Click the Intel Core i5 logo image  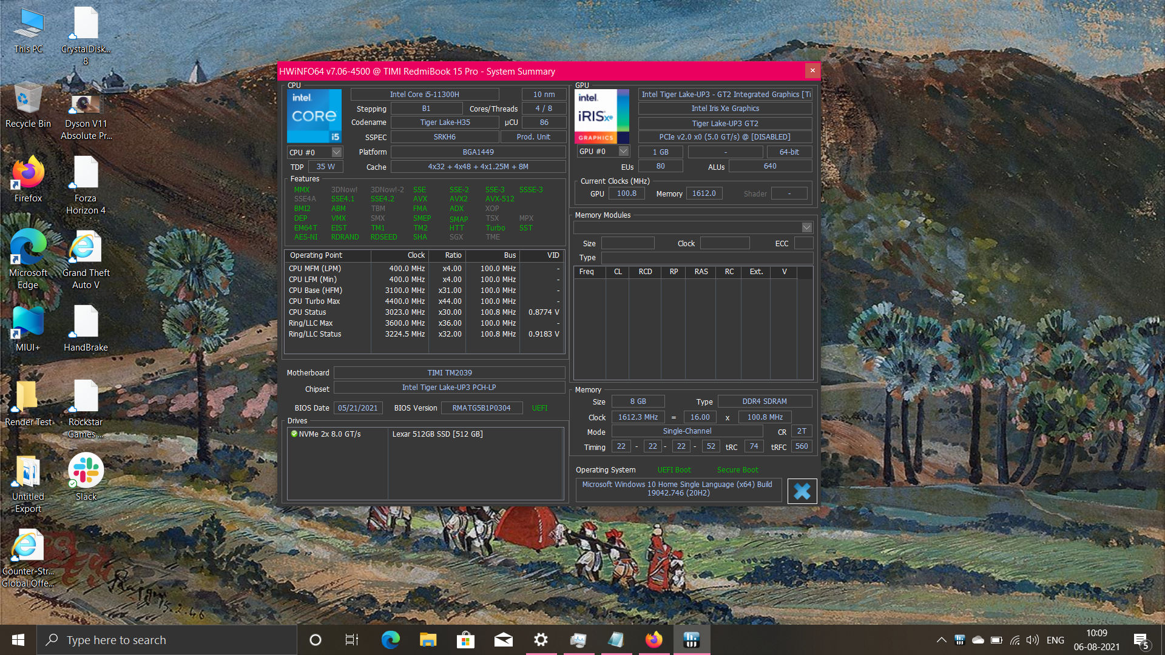(x=314, y=116)
